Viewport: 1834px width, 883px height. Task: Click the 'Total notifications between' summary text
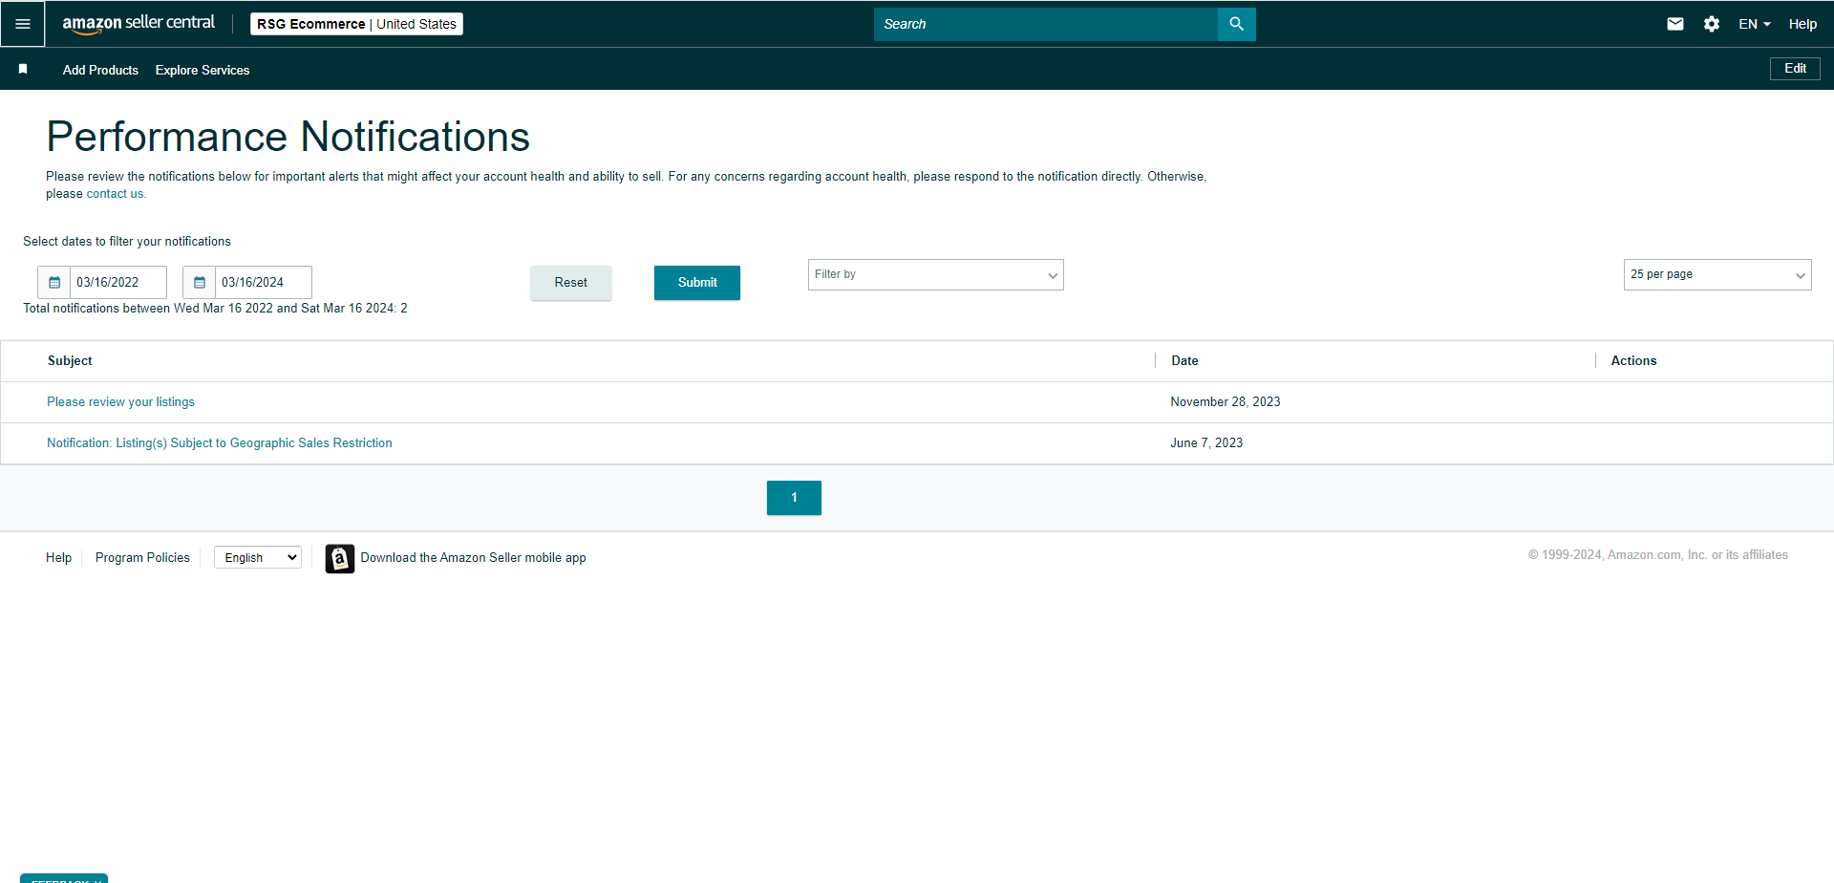pyautogui.click(x=215, y=309)
